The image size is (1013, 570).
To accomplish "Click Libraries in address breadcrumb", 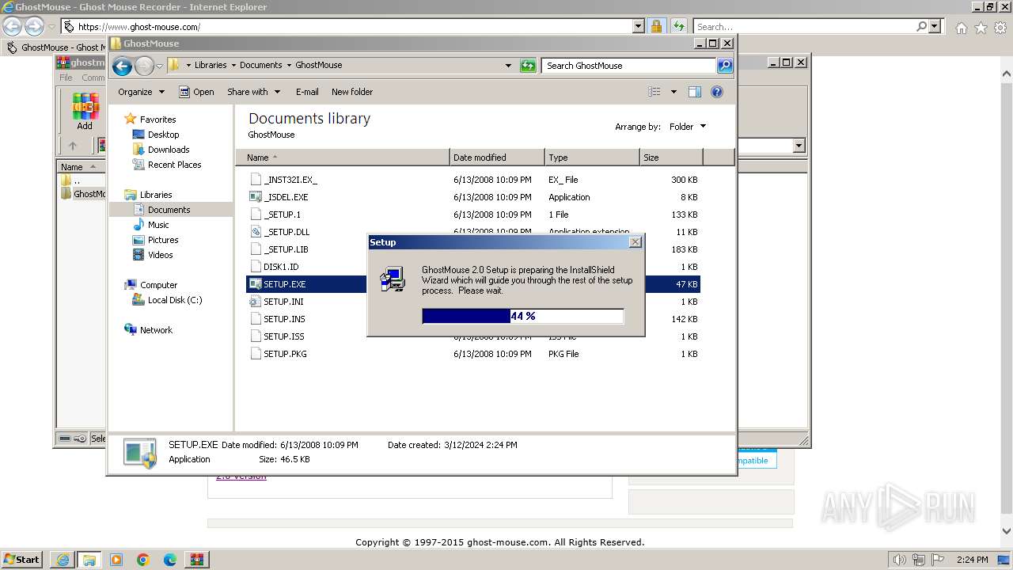I will (x=211, y=66).
